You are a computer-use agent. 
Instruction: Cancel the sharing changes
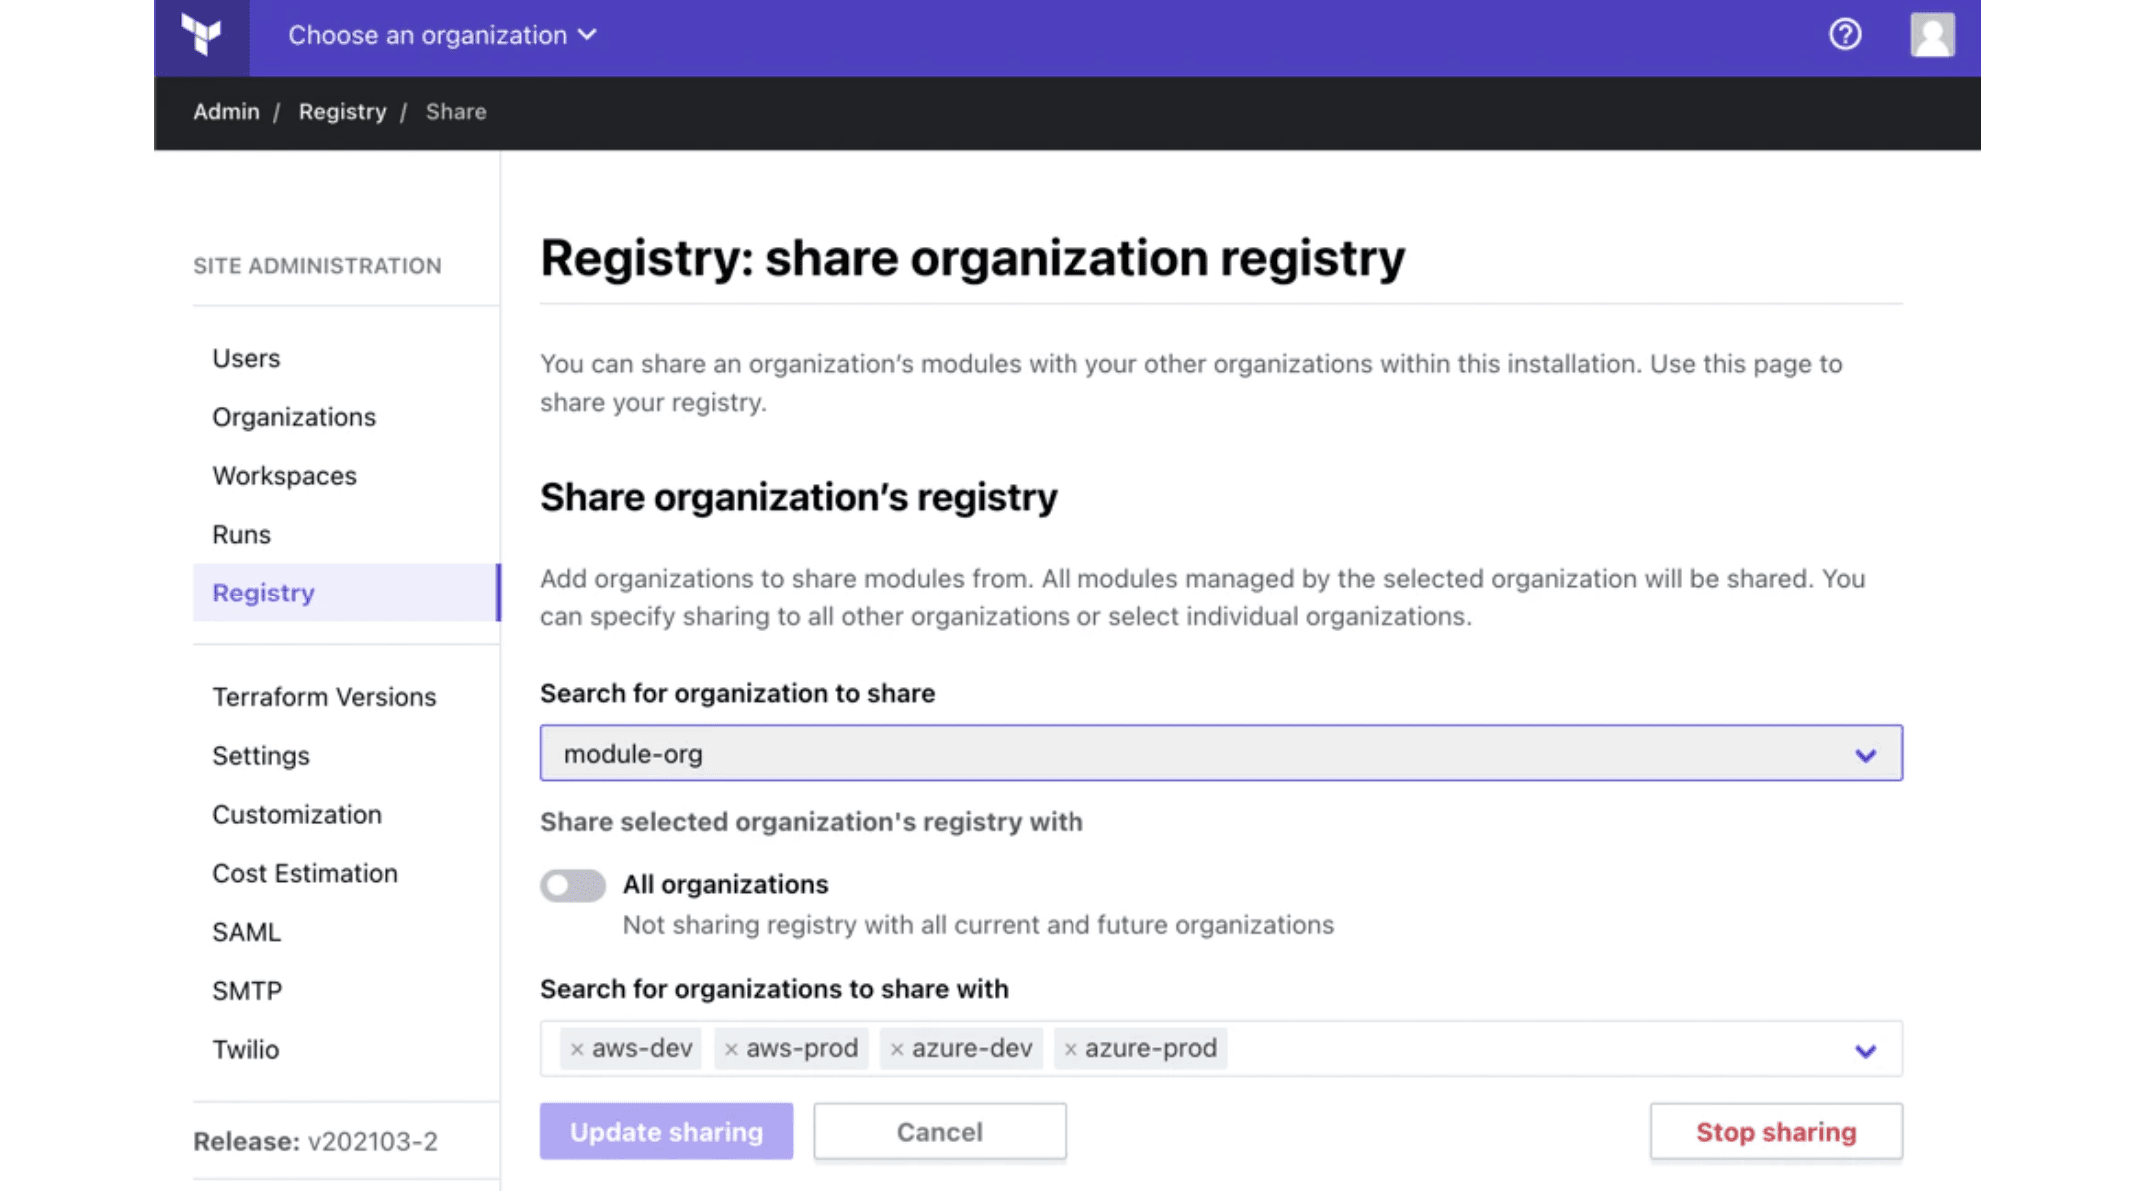tap(939, 1132)
